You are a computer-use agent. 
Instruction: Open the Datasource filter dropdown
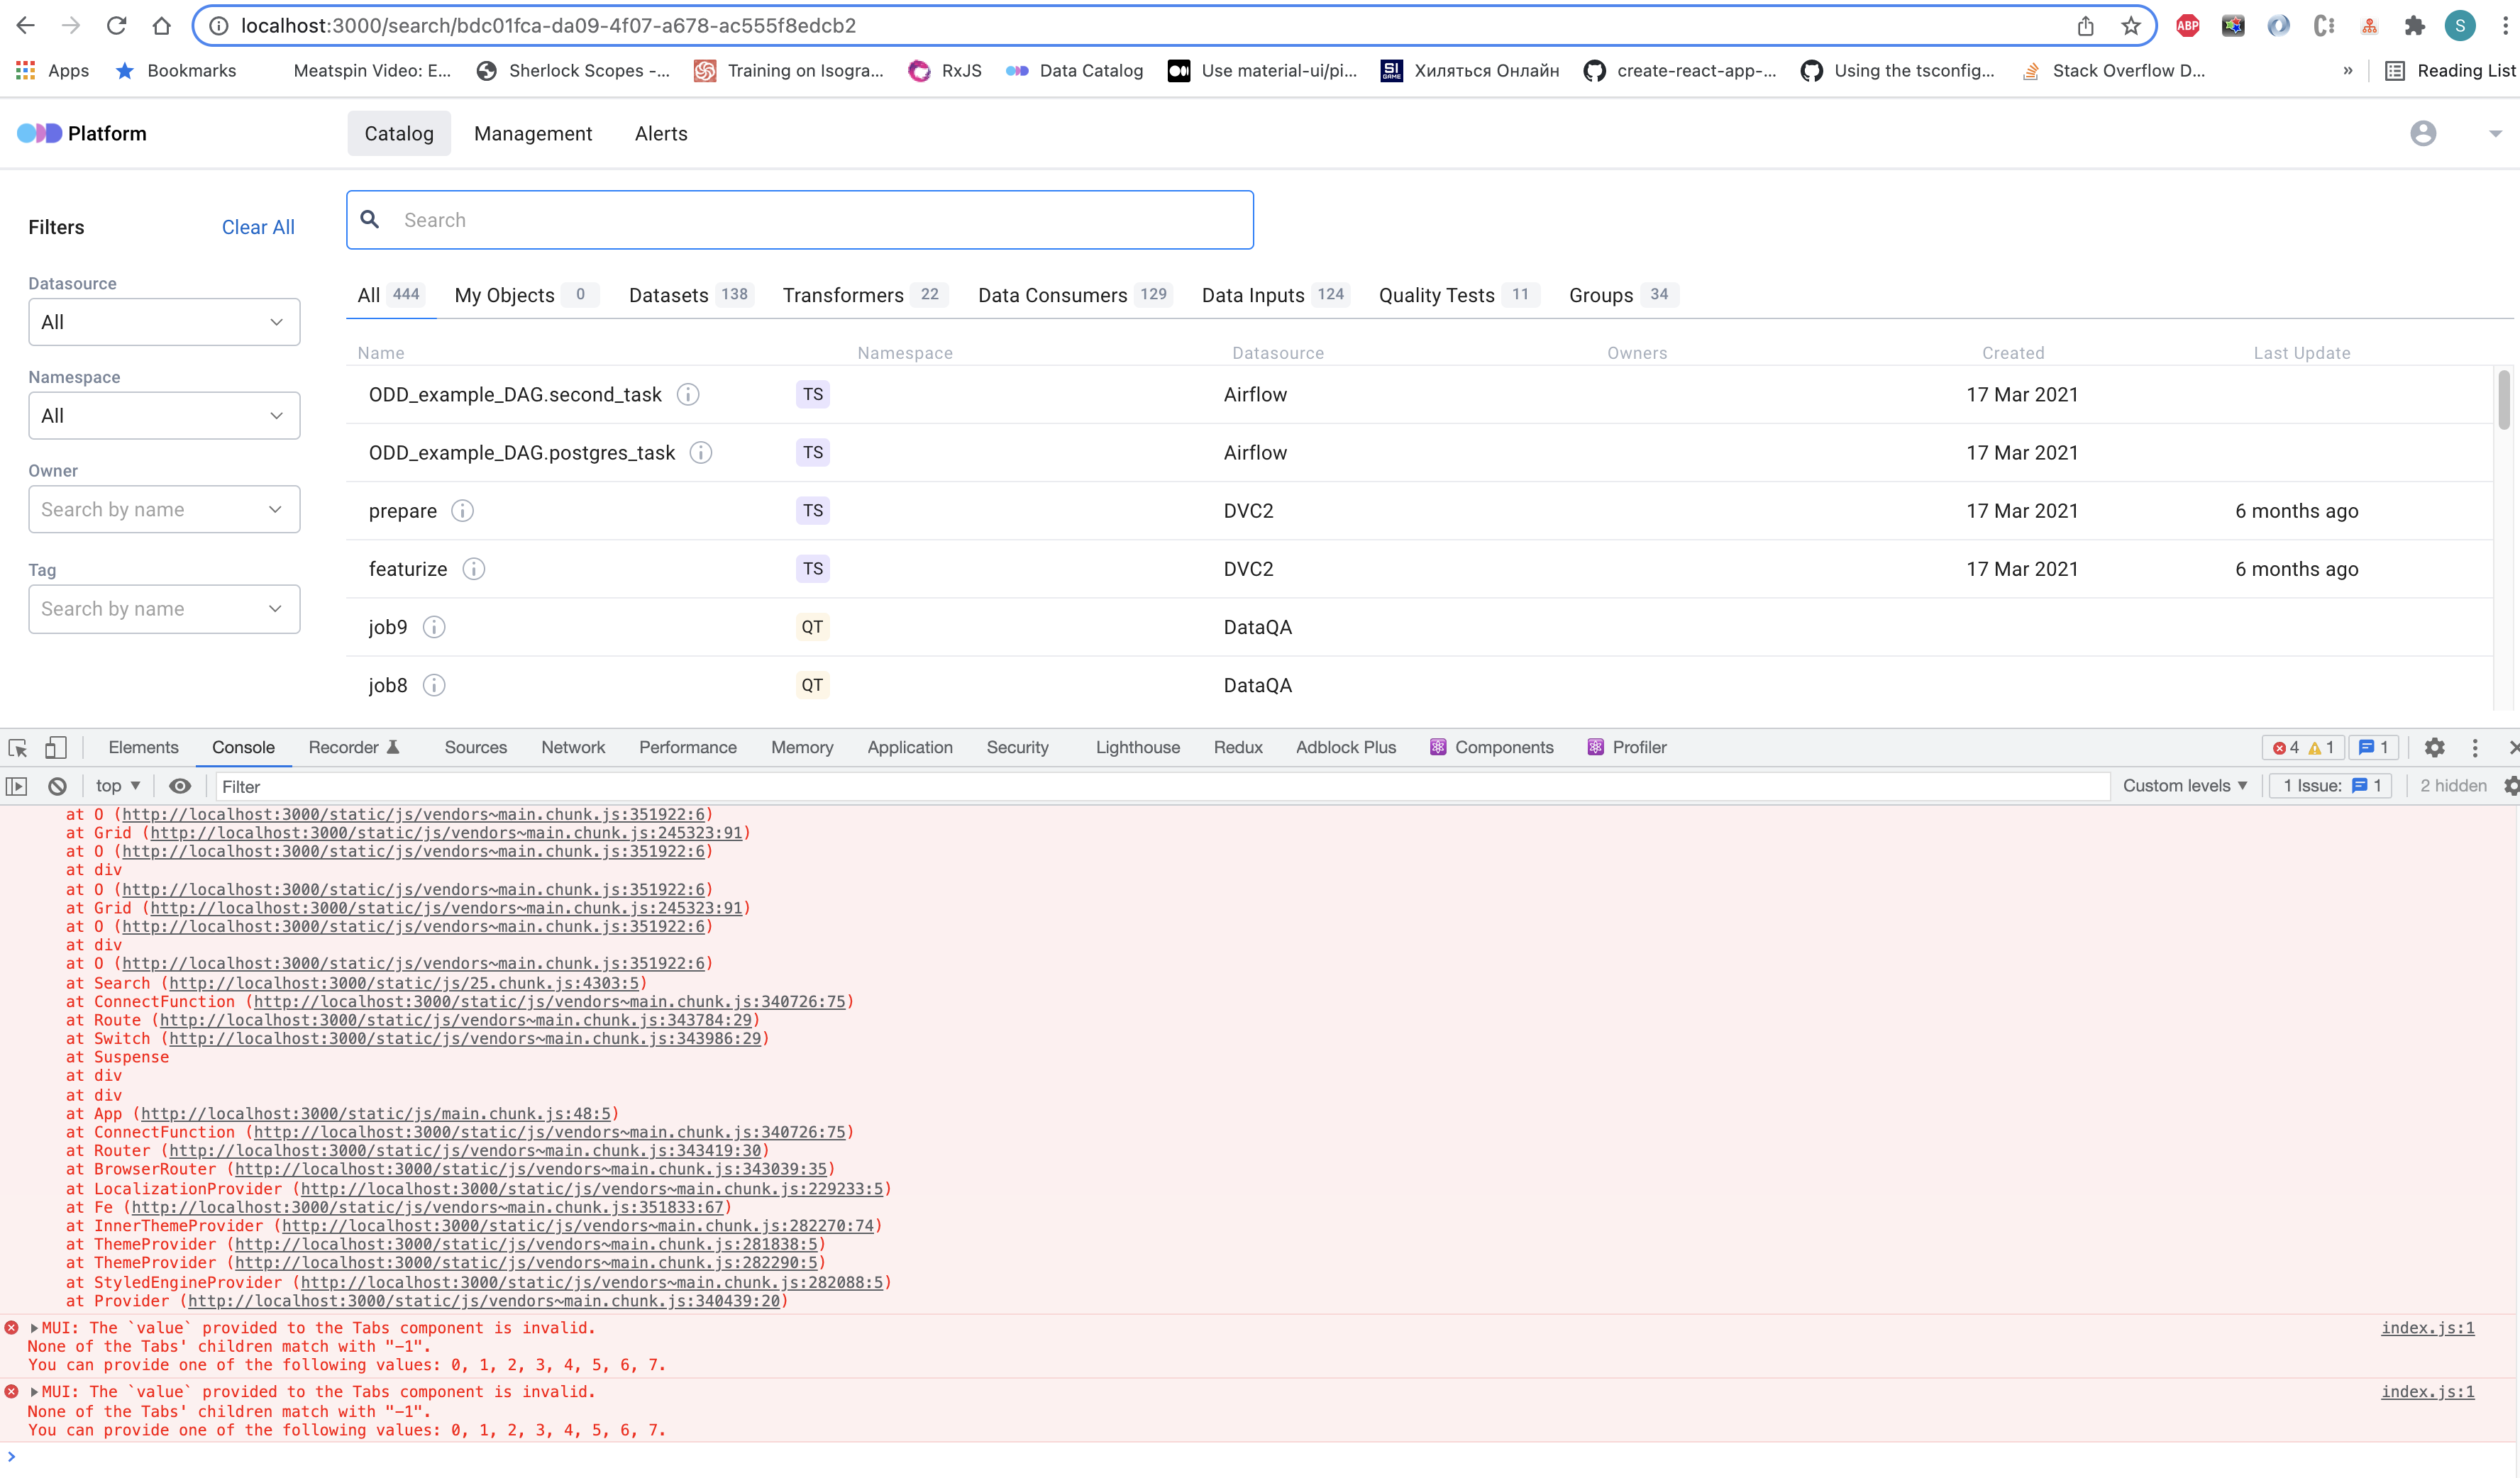[163, 322]
